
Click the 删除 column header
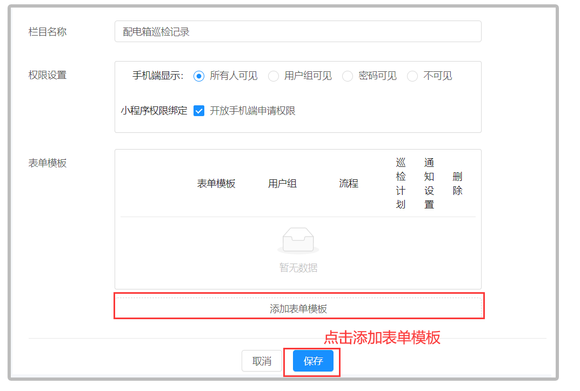pyautogui.click(x=457, y=183)
